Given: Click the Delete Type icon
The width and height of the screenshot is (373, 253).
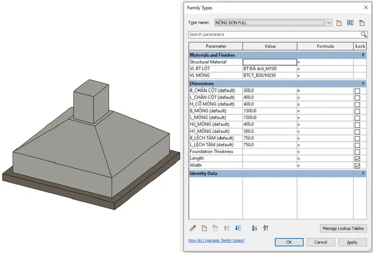Looking at the screenshot, I should click(x=361, y=23).
